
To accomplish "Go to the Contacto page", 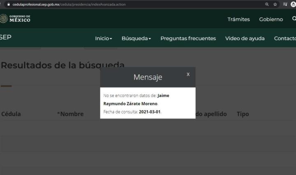I will (x=285, y=39).
